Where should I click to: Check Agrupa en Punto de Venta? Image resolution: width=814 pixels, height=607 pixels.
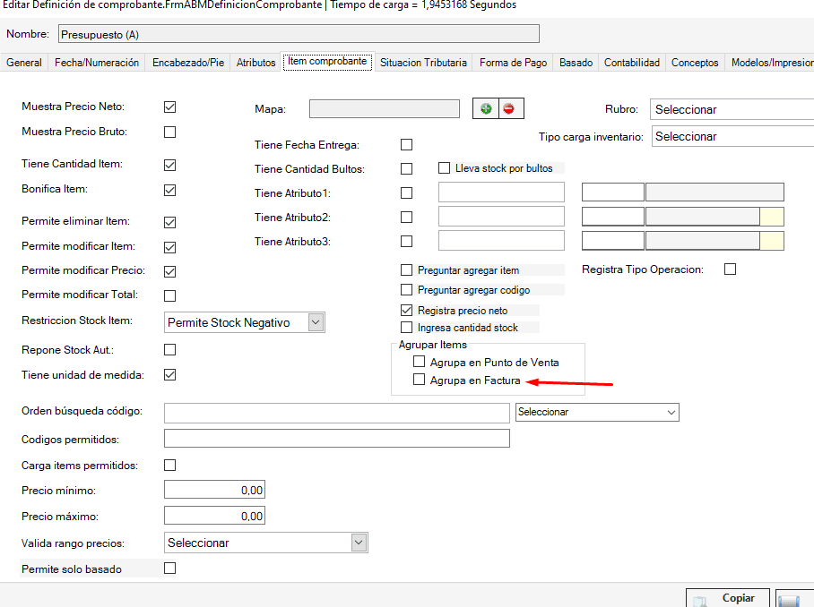[x=419, y=362]
